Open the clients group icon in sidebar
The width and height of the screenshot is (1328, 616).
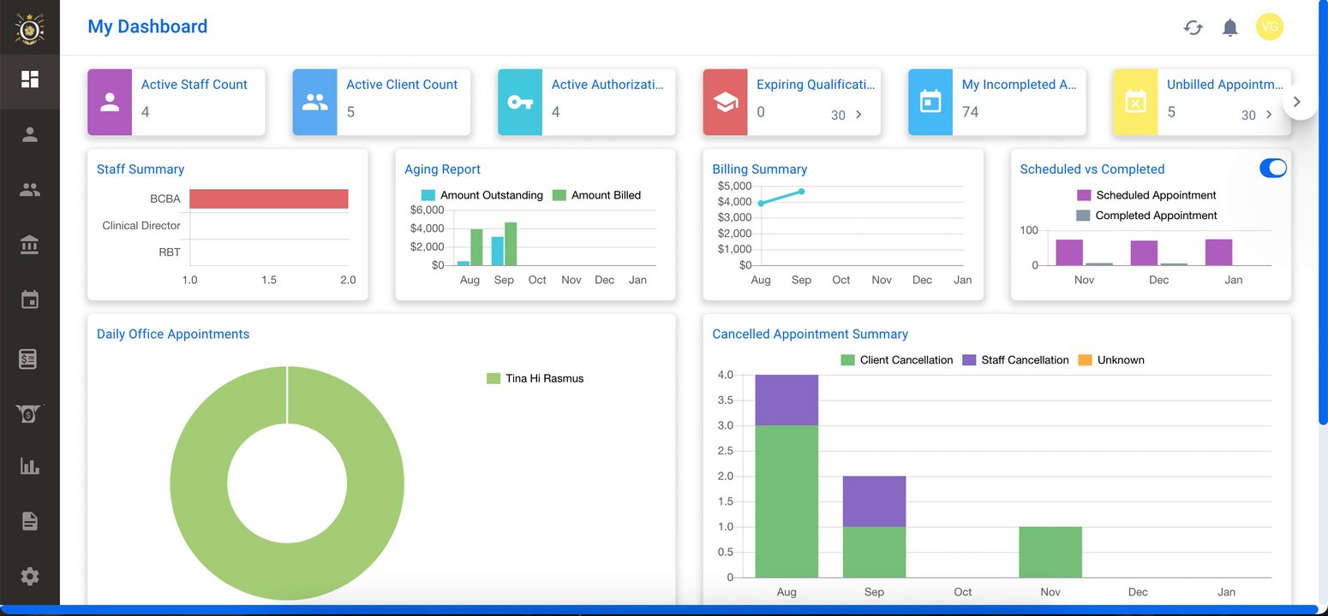tap(30, 190)
